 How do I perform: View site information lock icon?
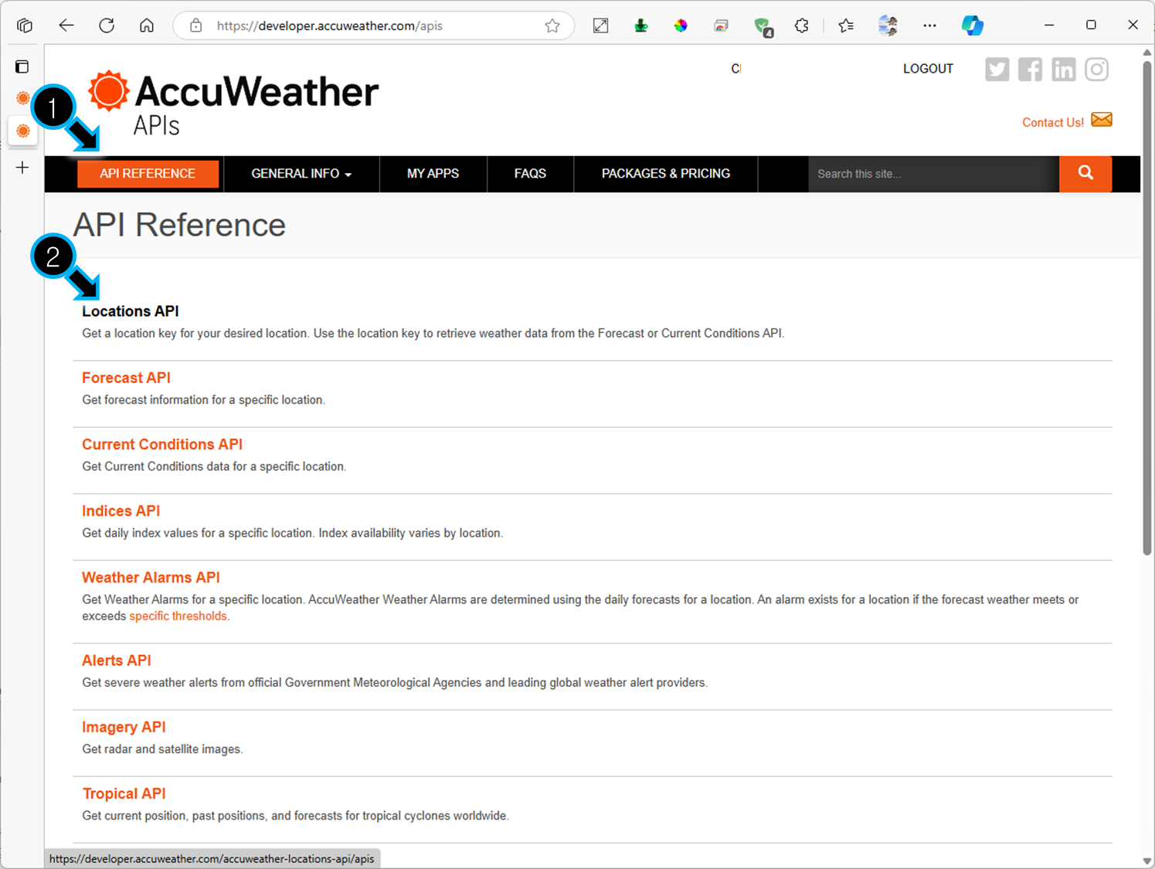click(196, 25)
